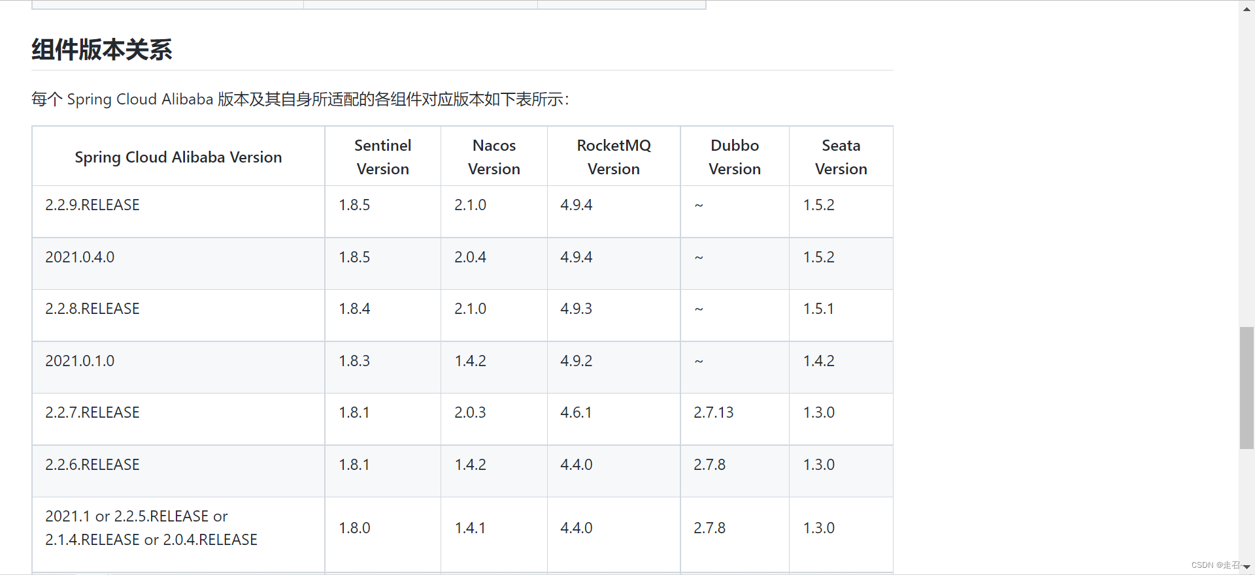The image size is (1255, 575).
Task: Click RocketMQ 4.9.4 in 2021.0.4.0 row
Action: [576, 257]
